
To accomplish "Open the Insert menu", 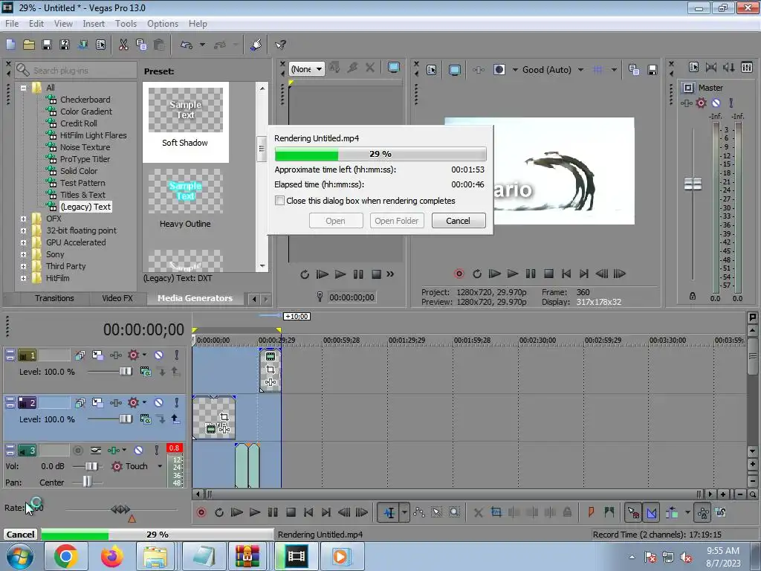I will (93, 24).
